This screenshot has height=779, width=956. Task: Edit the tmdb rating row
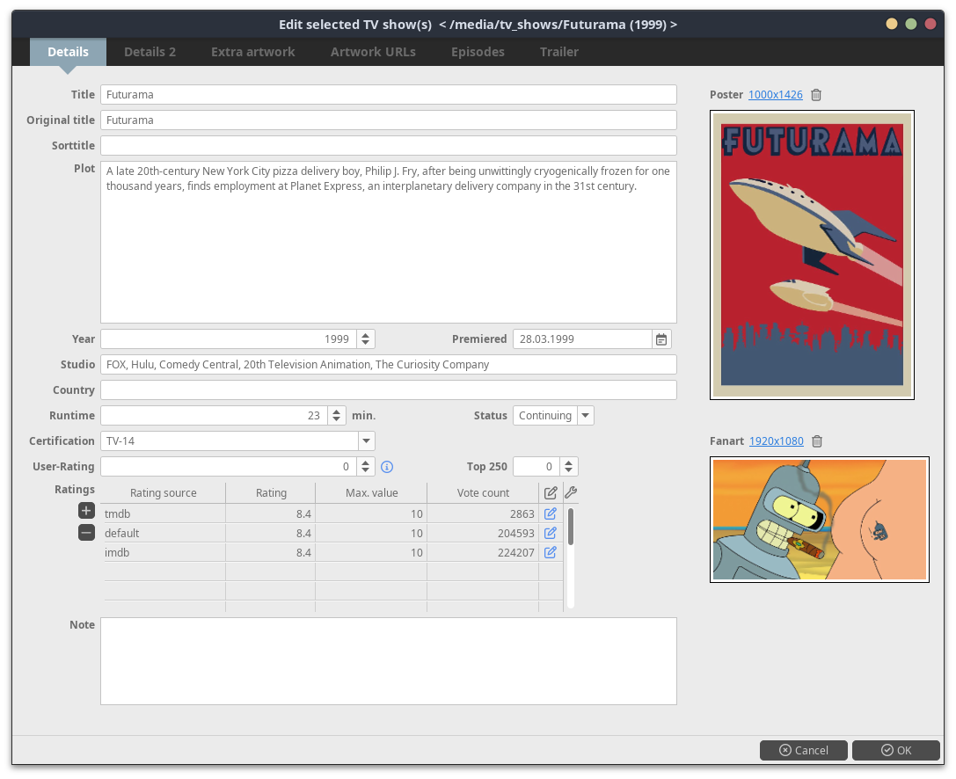(551, 513)
